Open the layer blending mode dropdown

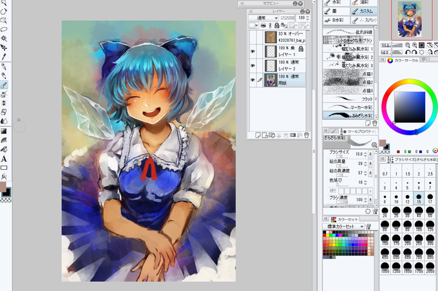pos(263,18)
